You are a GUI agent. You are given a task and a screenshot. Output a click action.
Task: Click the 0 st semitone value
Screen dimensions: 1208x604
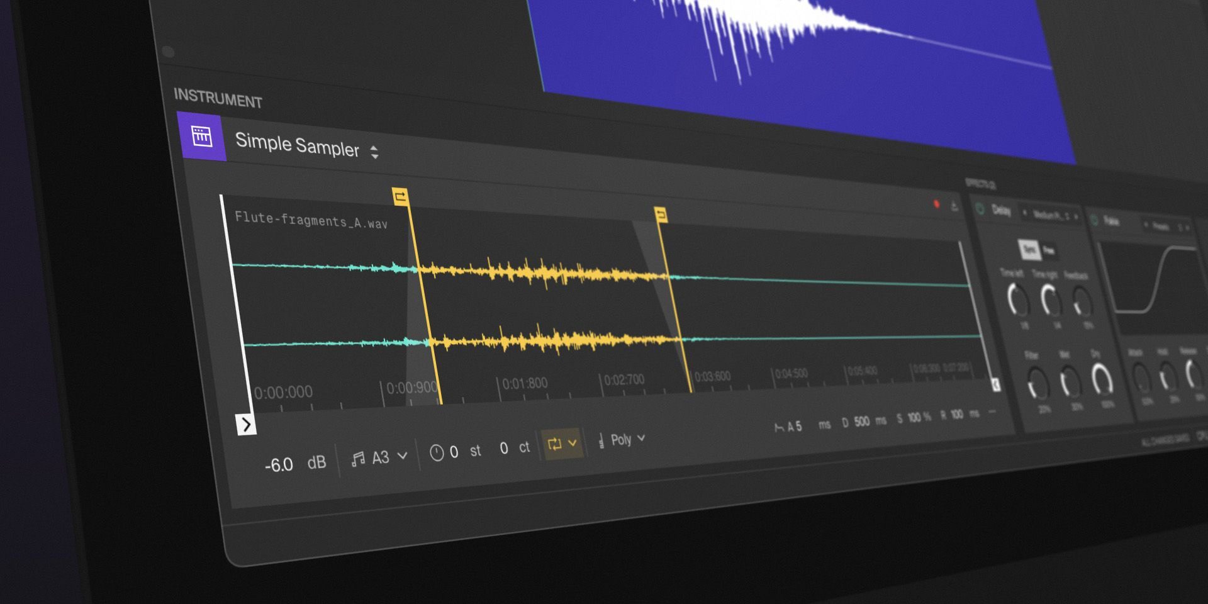click(465, 451)
